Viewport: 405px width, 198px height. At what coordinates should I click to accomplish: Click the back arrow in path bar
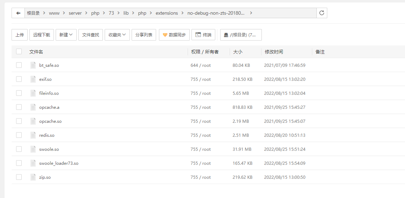pyautogui.click(x=18, y=13)
